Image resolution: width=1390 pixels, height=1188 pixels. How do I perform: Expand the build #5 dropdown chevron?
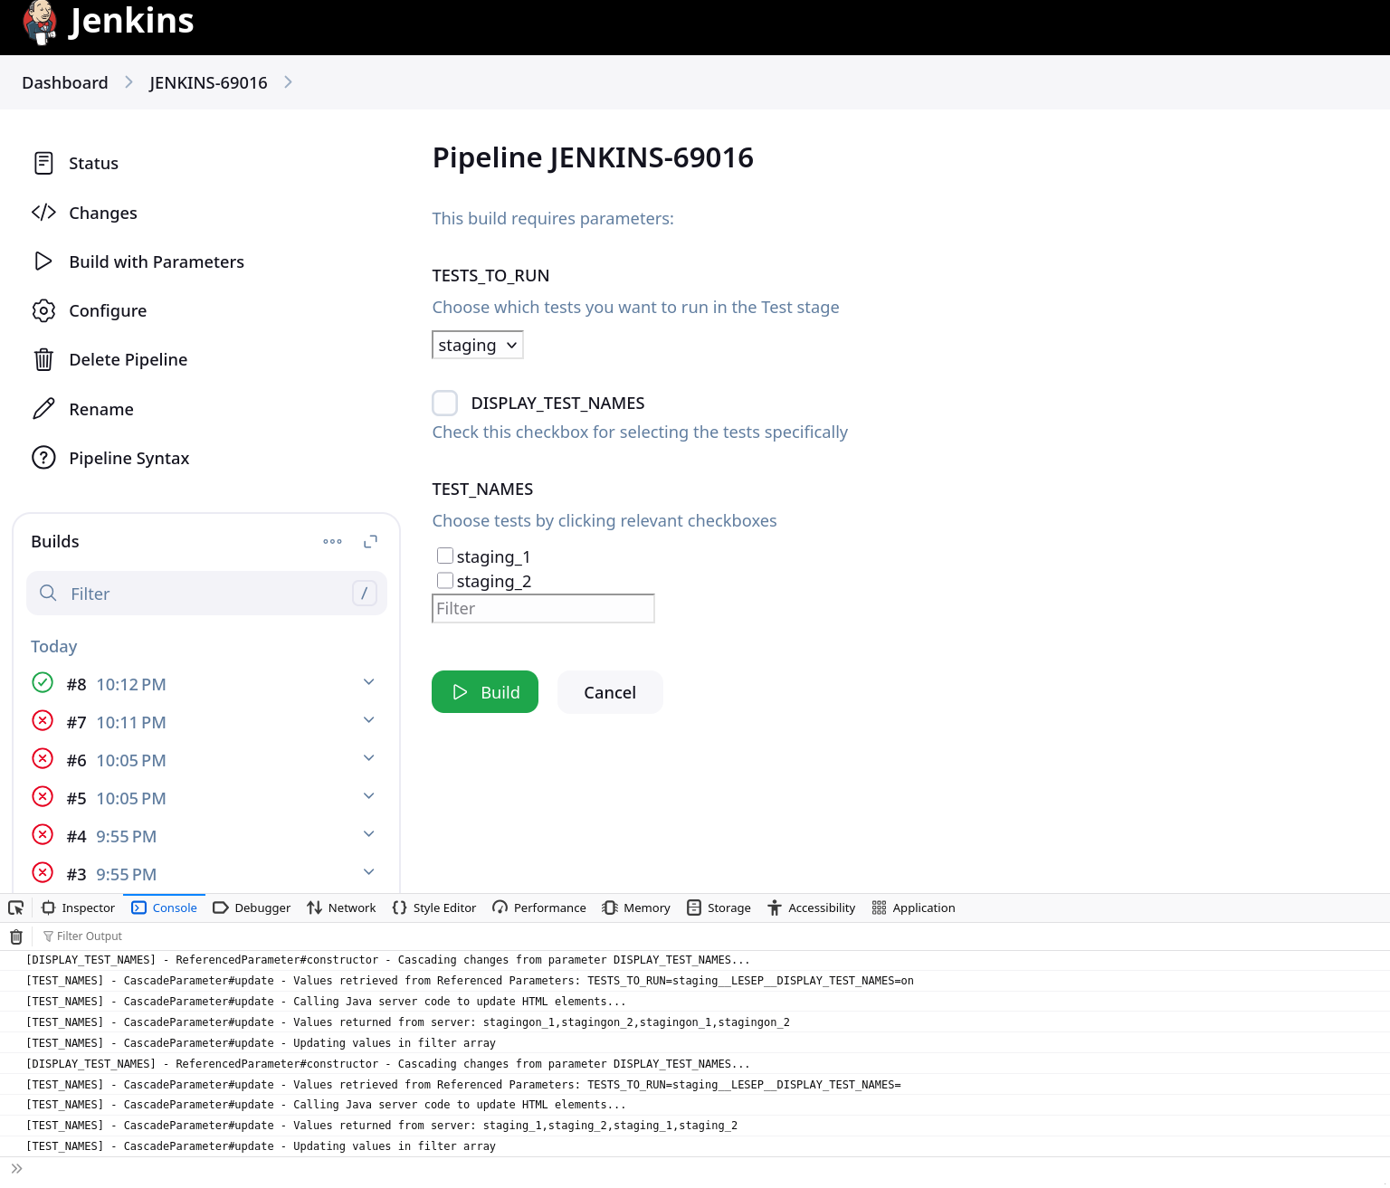tap(368, 796)
